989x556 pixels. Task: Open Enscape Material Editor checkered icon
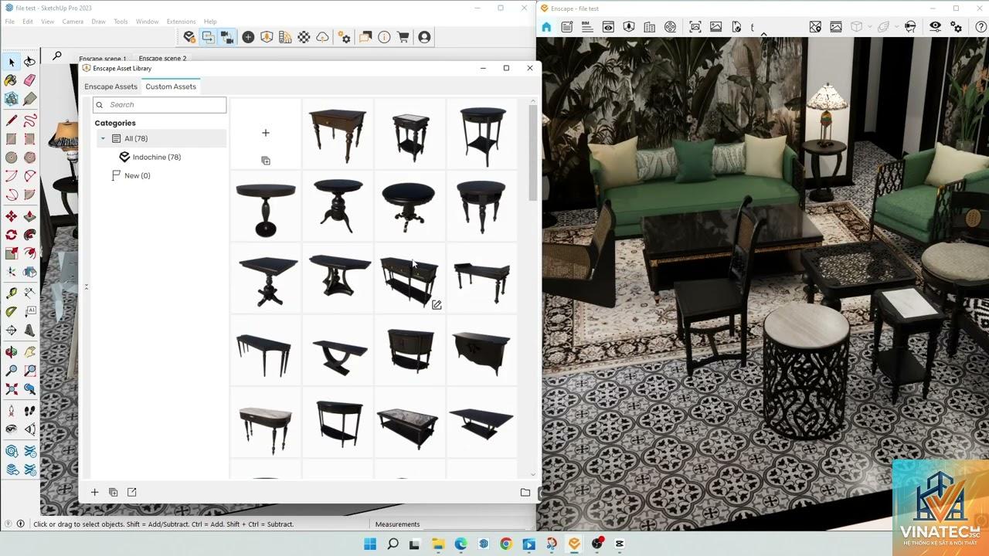304,37
